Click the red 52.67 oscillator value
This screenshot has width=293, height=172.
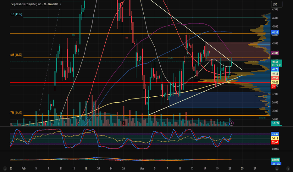click(x=275, y=142)
